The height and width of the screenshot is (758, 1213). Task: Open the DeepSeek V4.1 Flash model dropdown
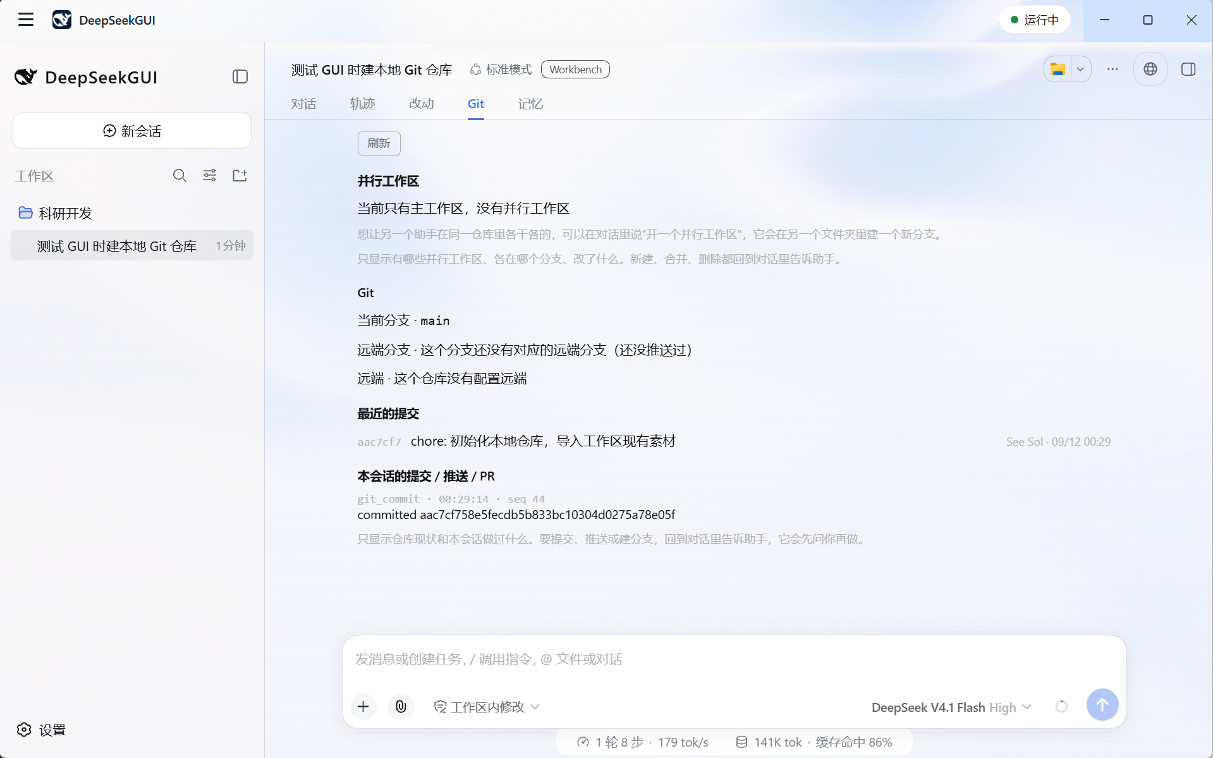point(951,707)
